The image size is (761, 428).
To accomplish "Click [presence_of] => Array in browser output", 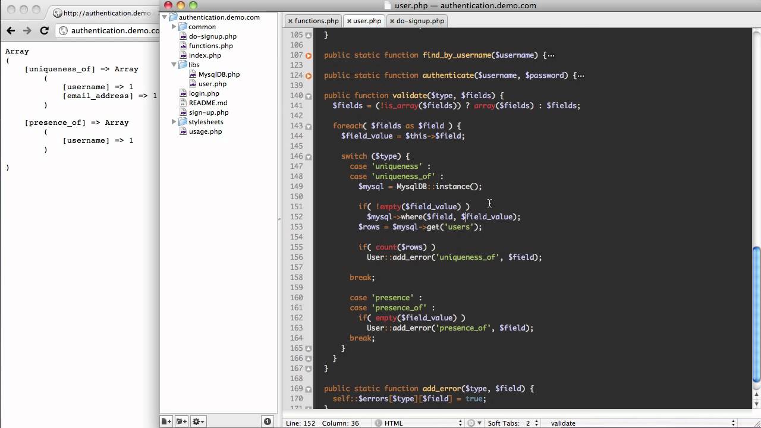I will tap(77, 122).
